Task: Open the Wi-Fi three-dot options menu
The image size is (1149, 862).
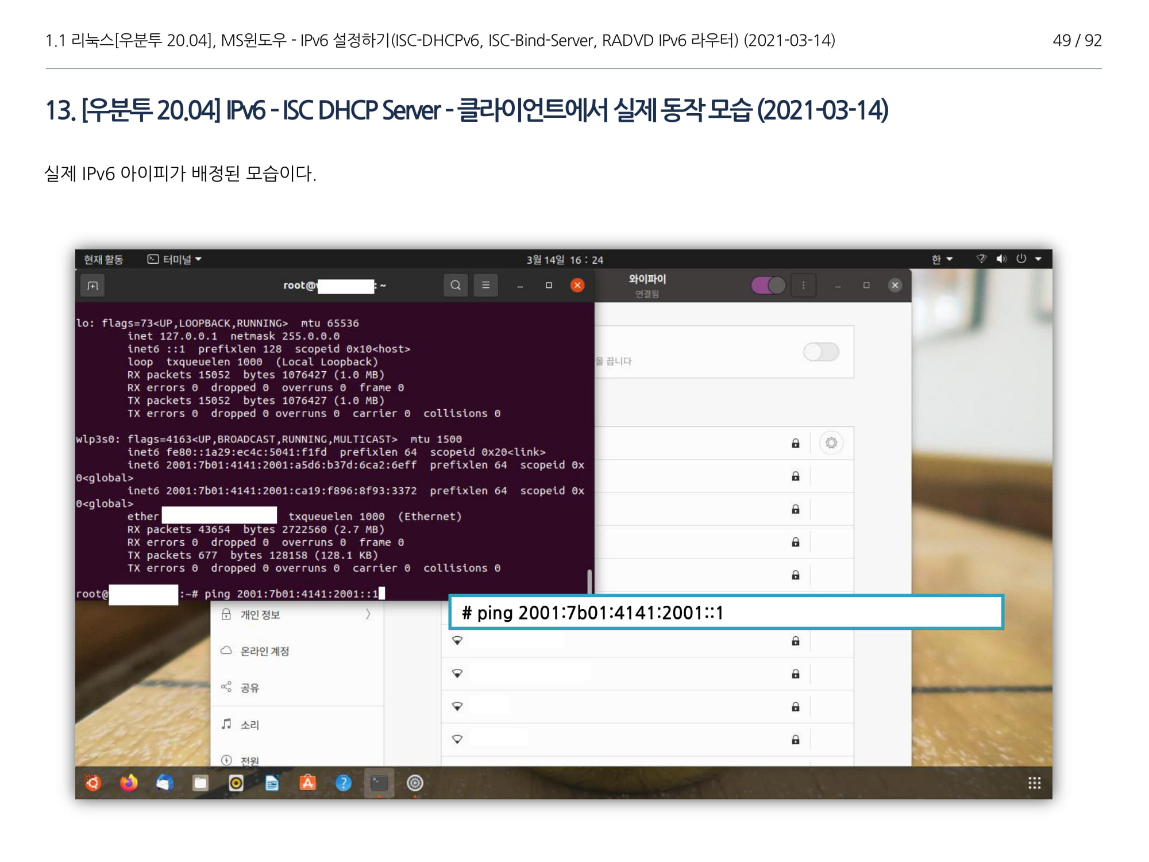Action: 803,285
